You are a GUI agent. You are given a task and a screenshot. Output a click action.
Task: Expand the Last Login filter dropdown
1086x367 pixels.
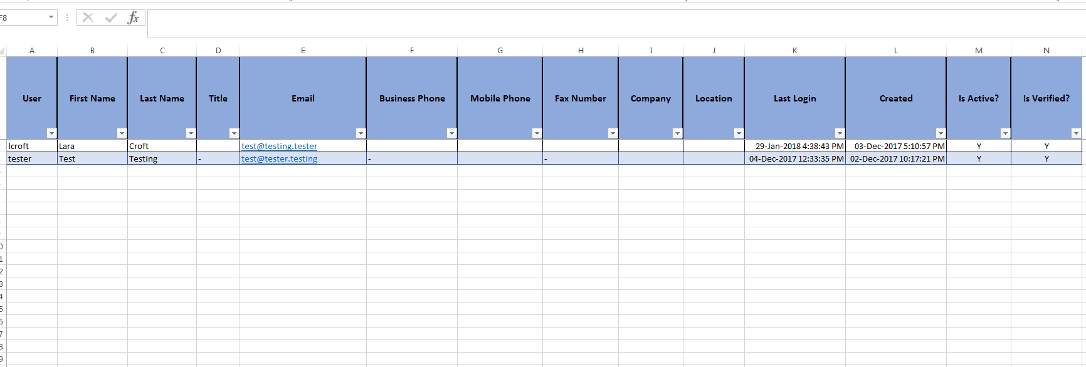click(840, 133)
